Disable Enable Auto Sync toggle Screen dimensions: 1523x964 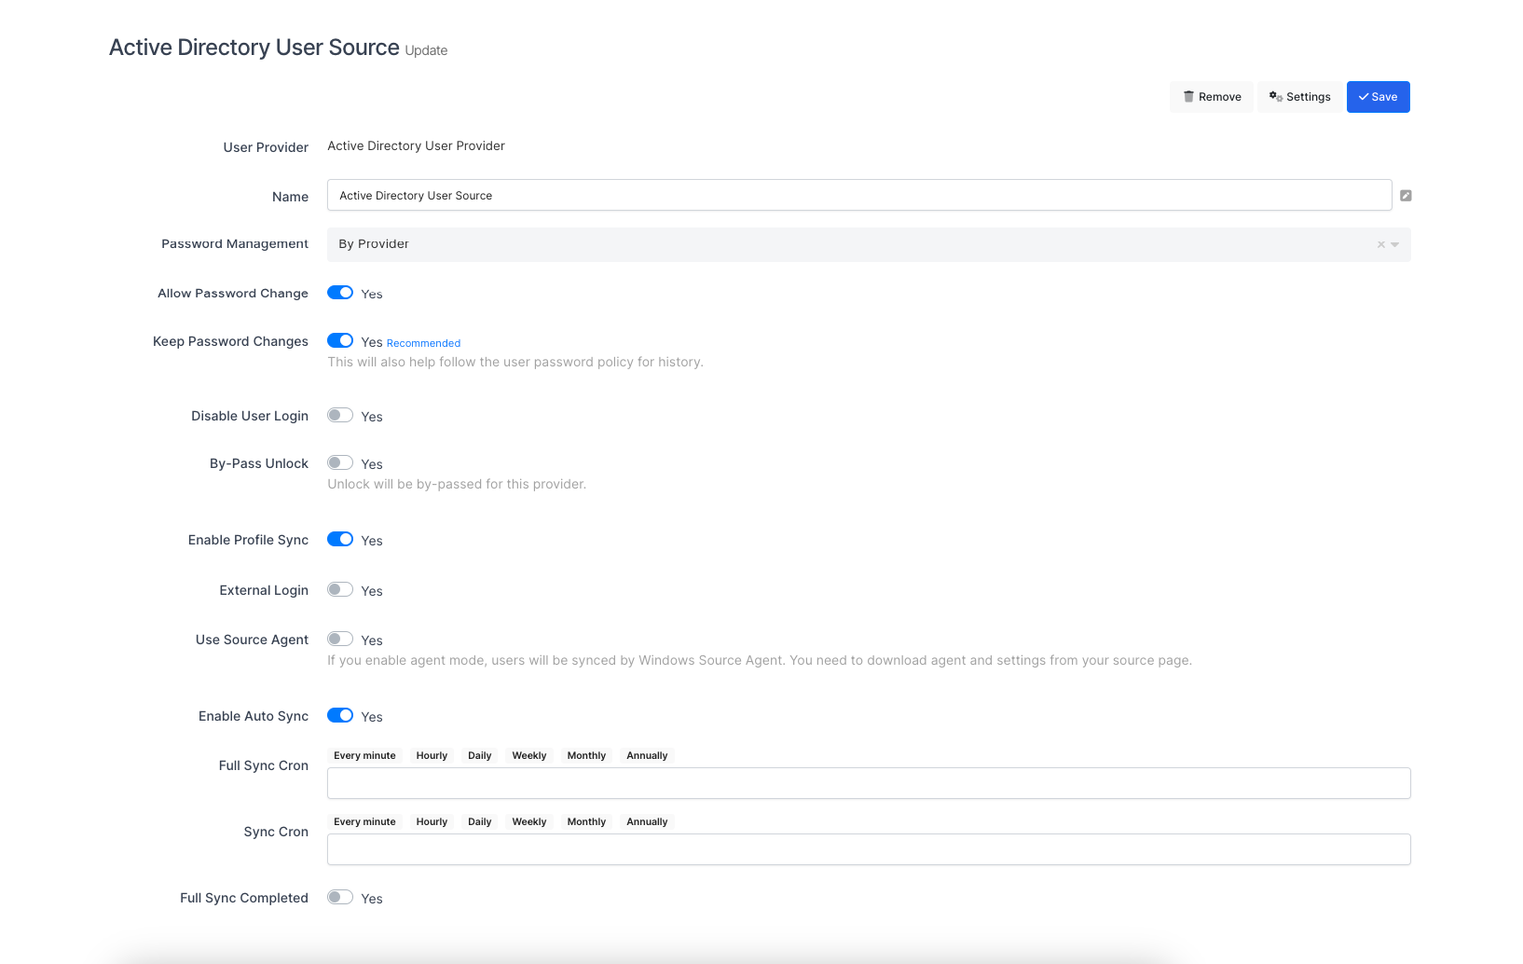[340, 716]
